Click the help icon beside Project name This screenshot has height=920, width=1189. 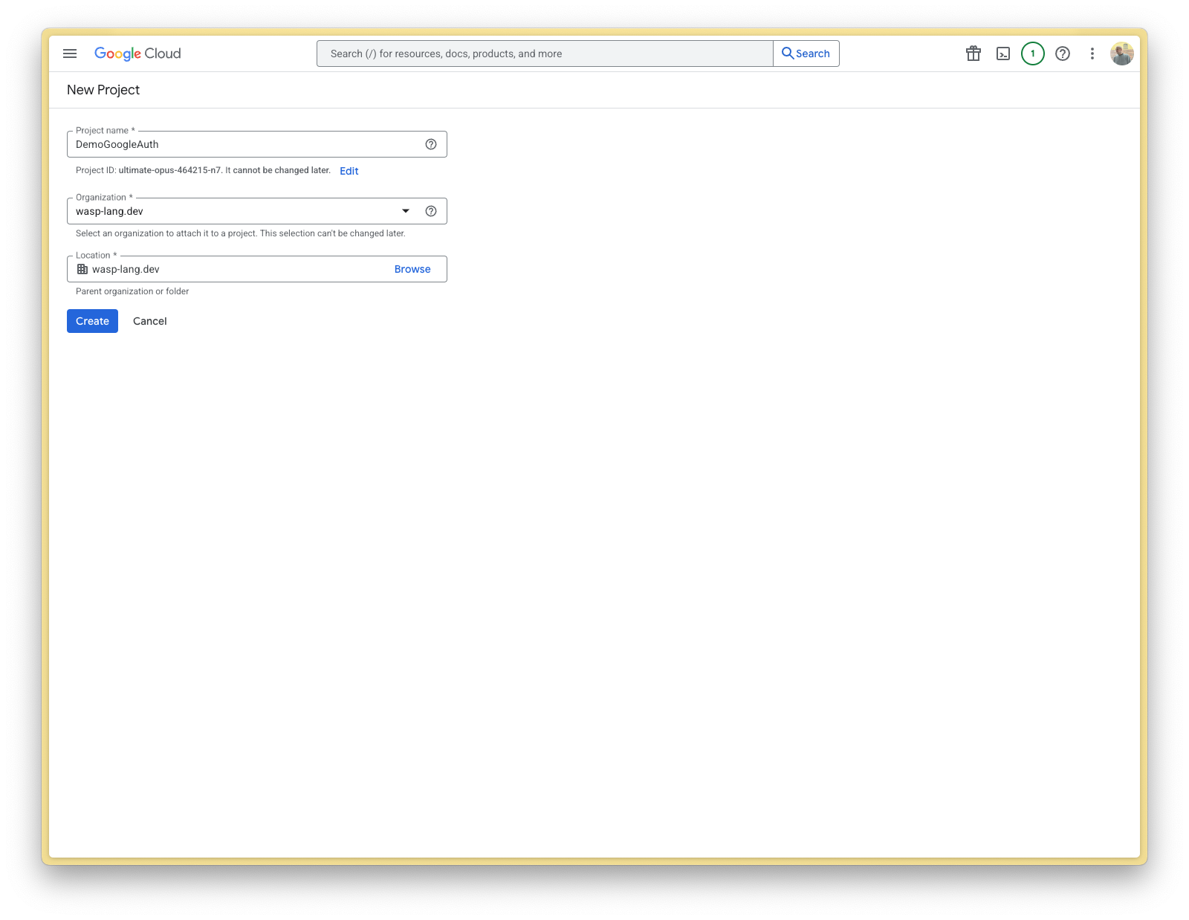pyautogui.click(x=431, y=143)
